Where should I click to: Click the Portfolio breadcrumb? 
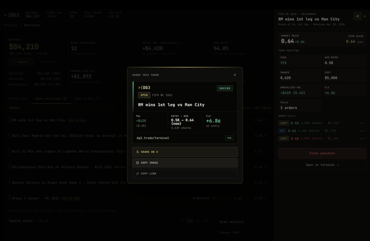click(32, 25)
